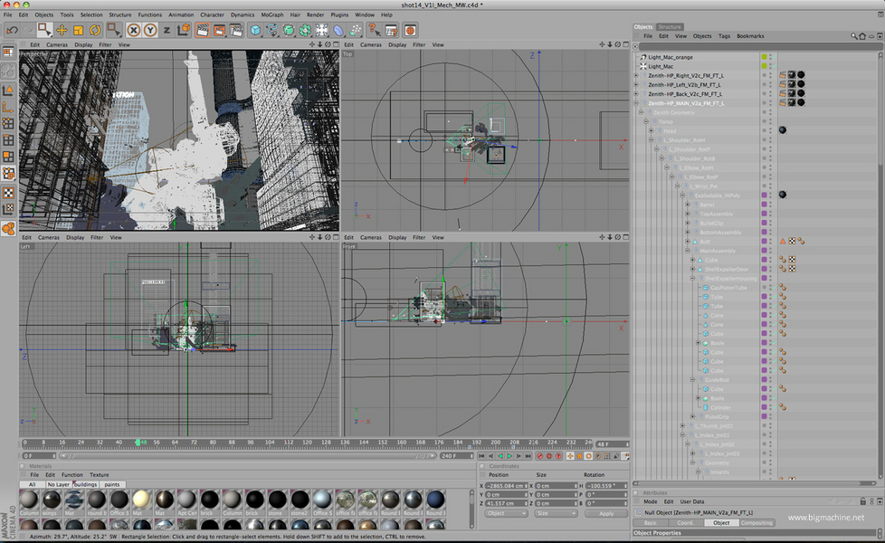Click the Render Active View clapperboard icon
This screenshot has height=543, width=885.
click(203, 30)
